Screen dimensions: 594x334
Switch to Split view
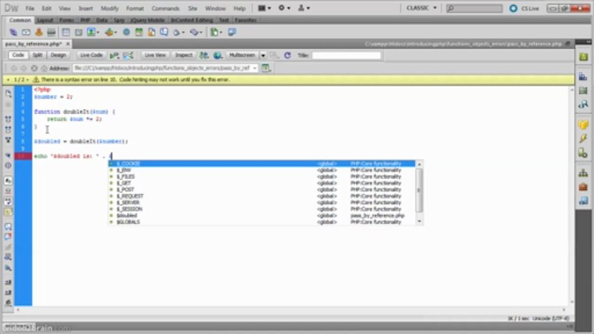tap(38, 55)
